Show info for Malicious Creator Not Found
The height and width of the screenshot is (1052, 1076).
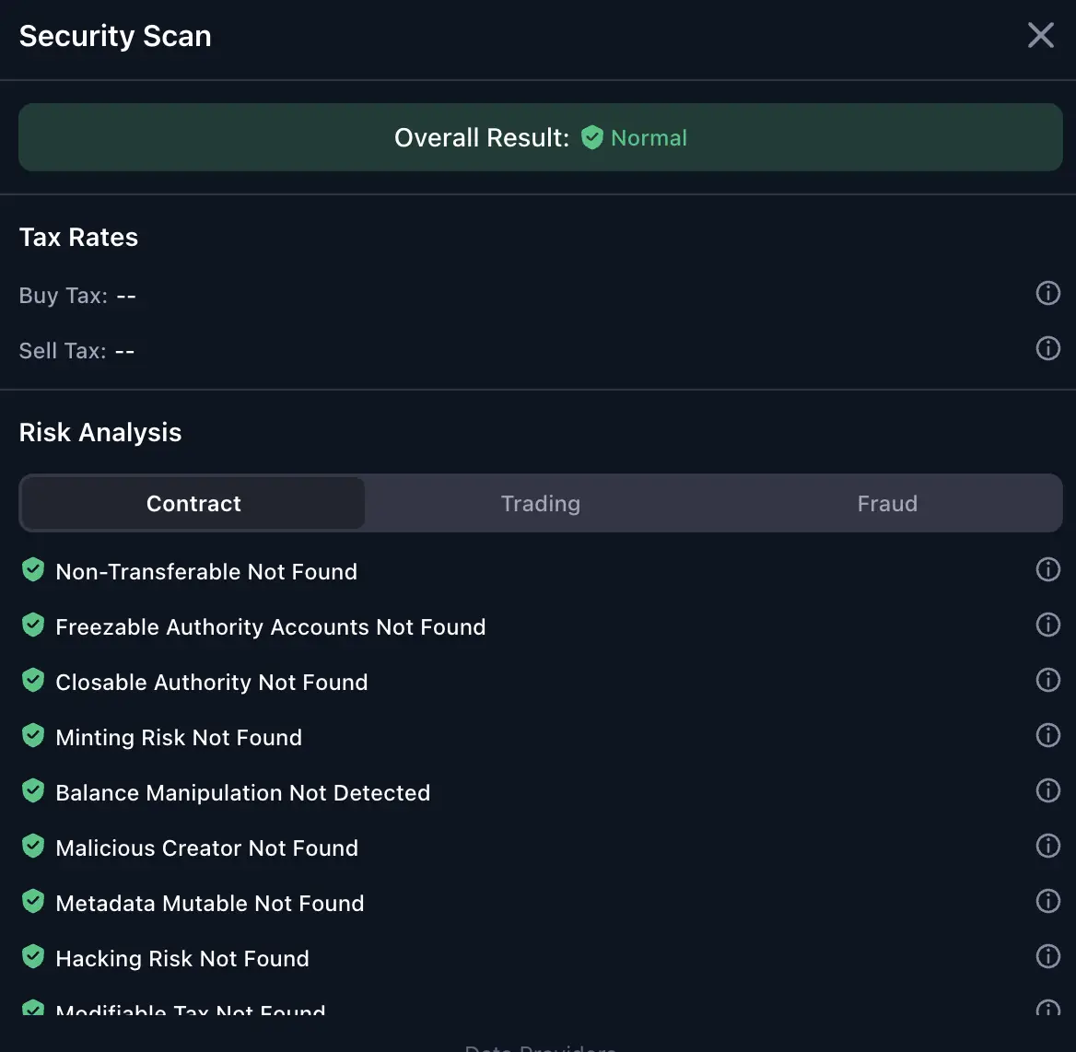tap(1047, 846)
